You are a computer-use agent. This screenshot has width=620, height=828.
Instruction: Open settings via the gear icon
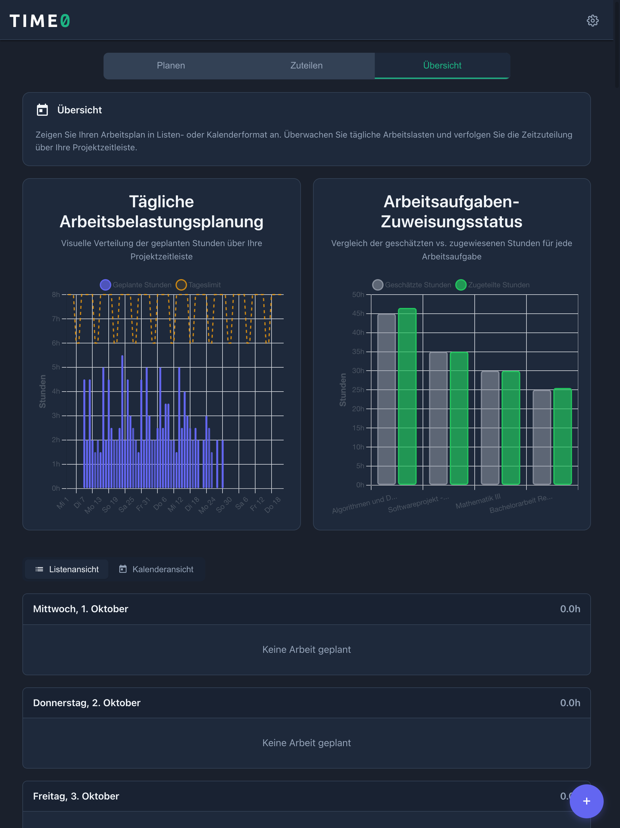point(592,21)
